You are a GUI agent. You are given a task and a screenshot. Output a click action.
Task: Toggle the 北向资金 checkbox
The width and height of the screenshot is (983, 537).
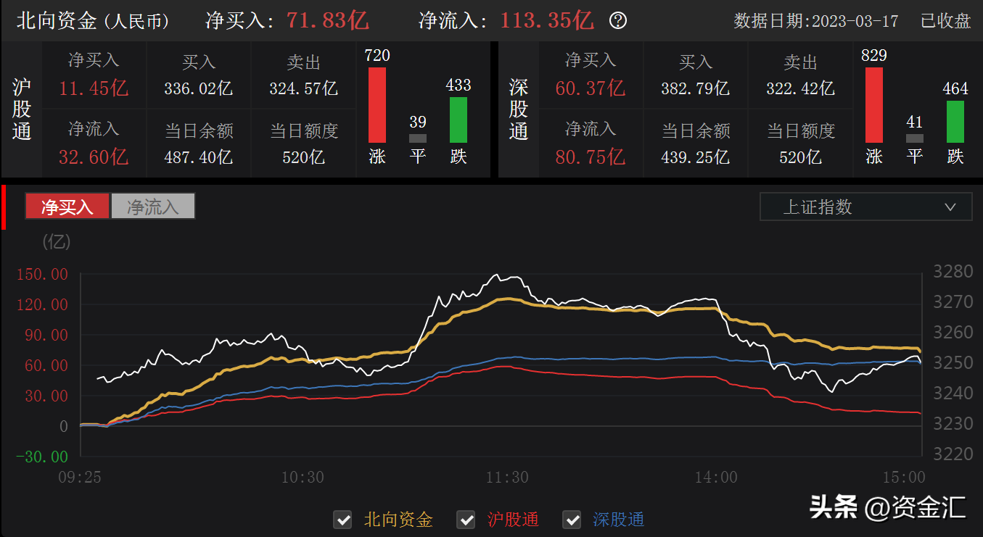pos(342,520)
